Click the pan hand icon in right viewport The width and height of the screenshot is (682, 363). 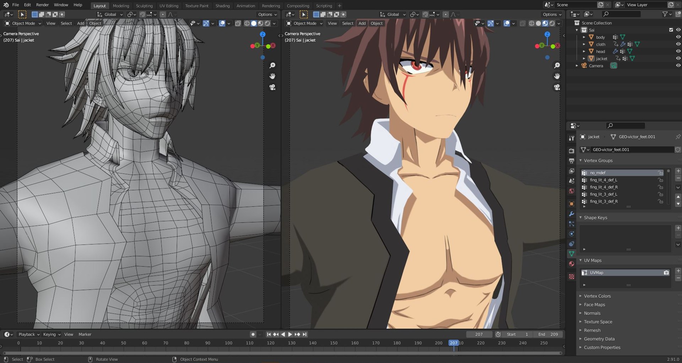point(557,76)
